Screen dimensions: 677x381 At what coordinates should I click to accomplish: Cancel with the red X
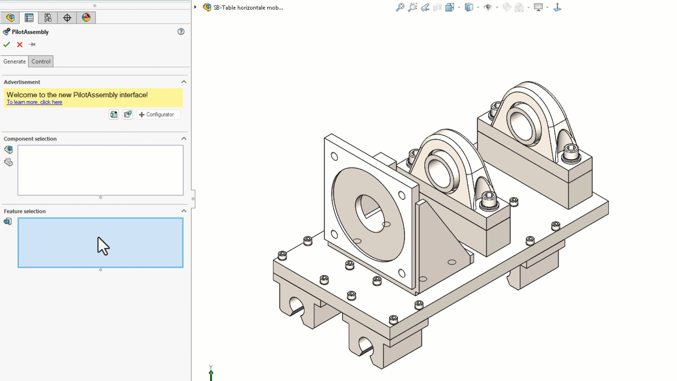20,44
